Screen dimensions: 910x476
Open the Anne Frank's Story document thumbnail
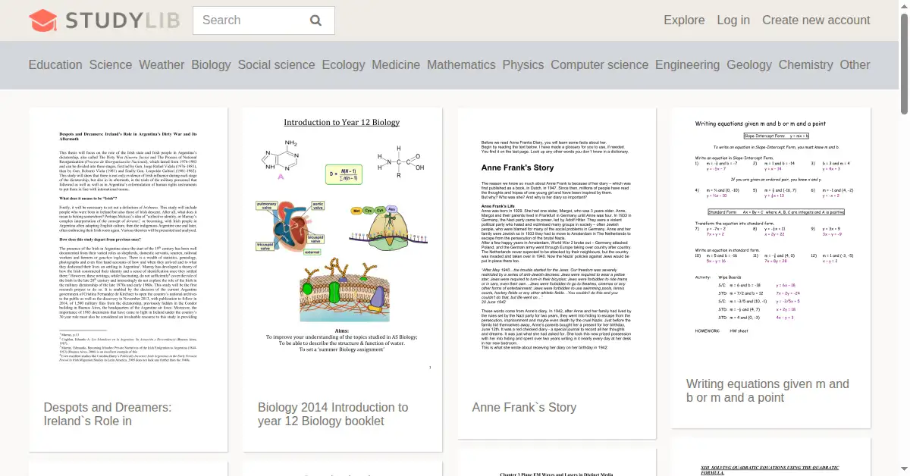[x=557, y=246]
